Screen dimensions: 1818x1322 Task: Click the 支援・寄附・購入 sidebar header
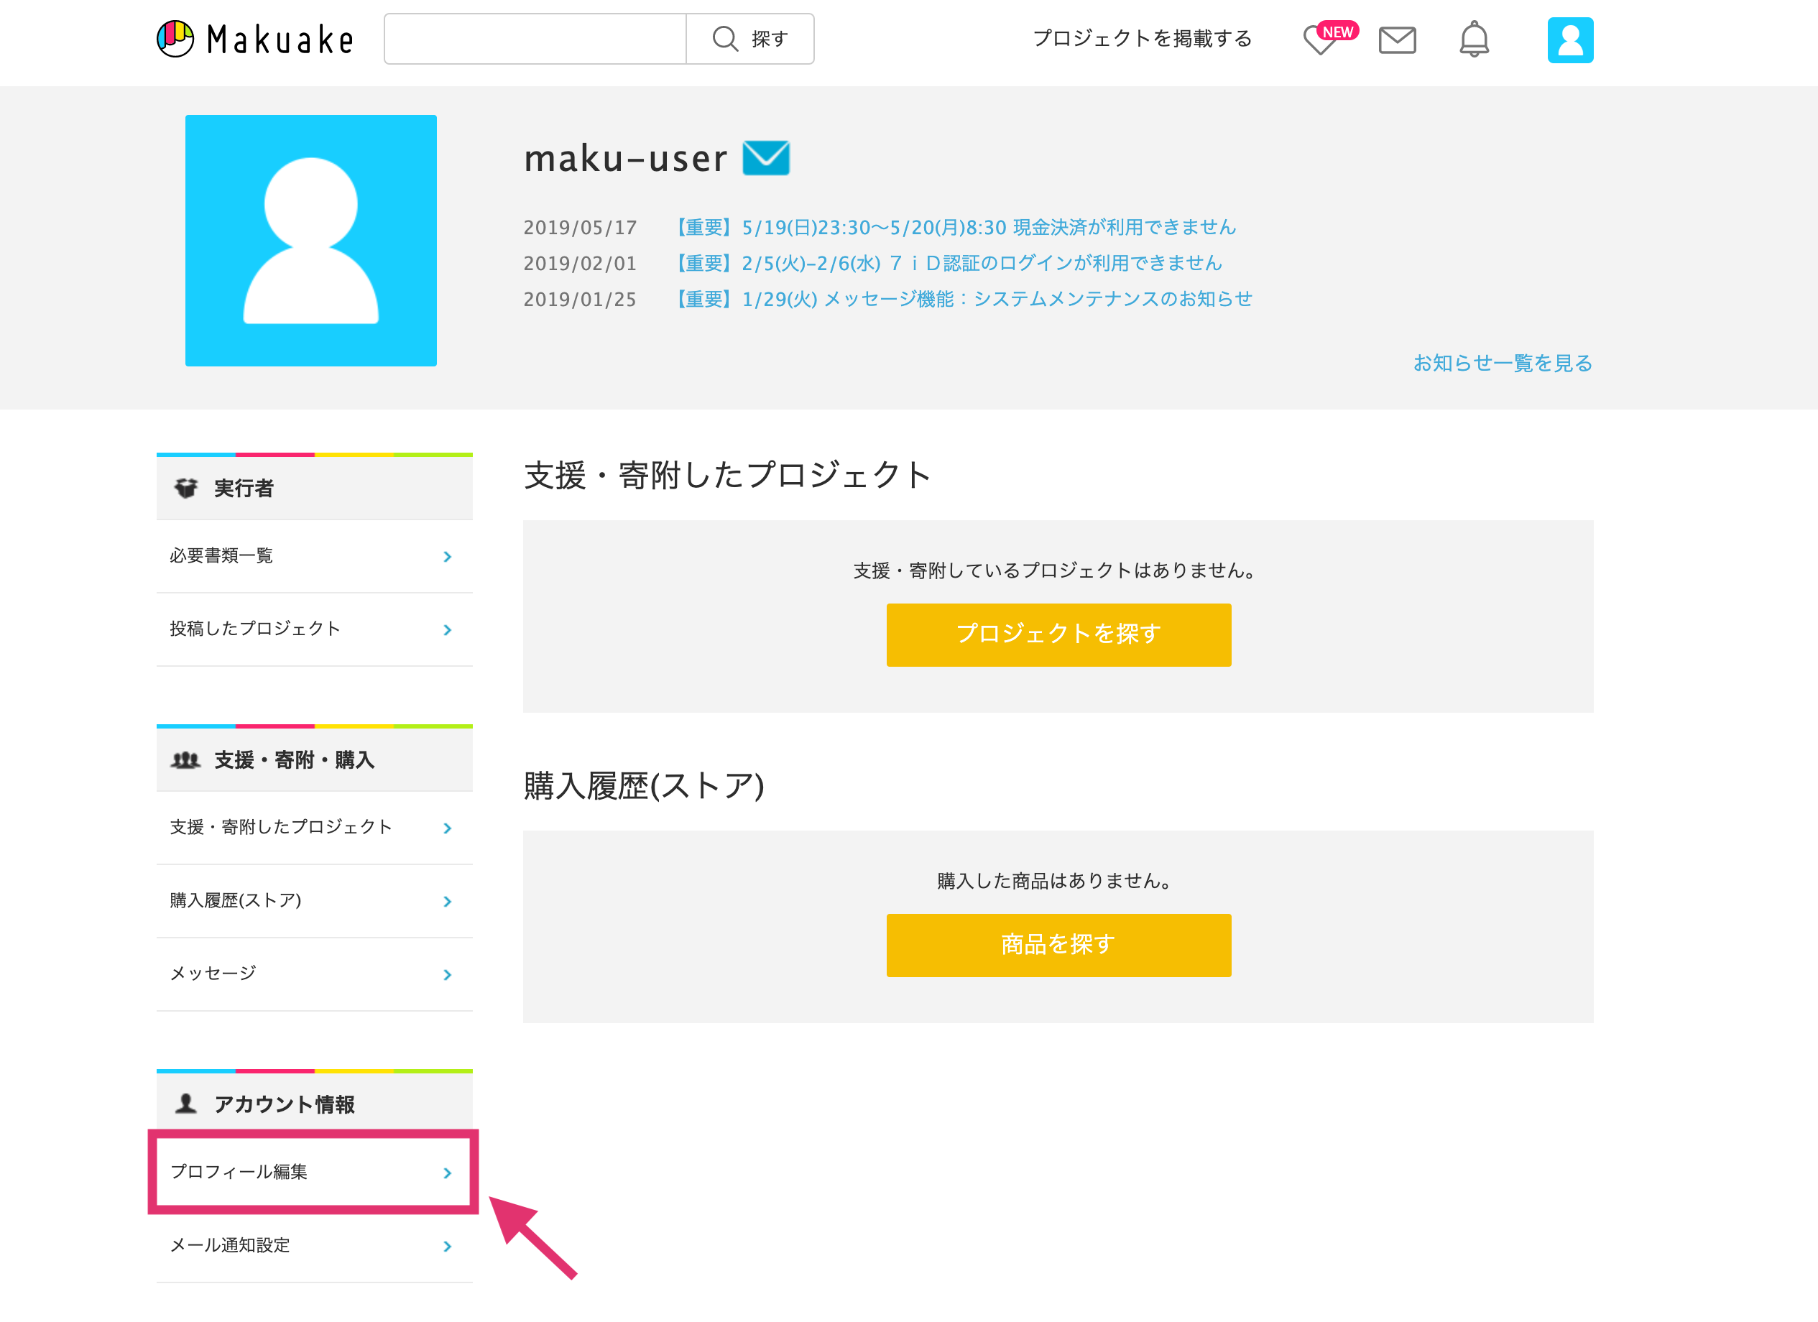click(314, 759)
